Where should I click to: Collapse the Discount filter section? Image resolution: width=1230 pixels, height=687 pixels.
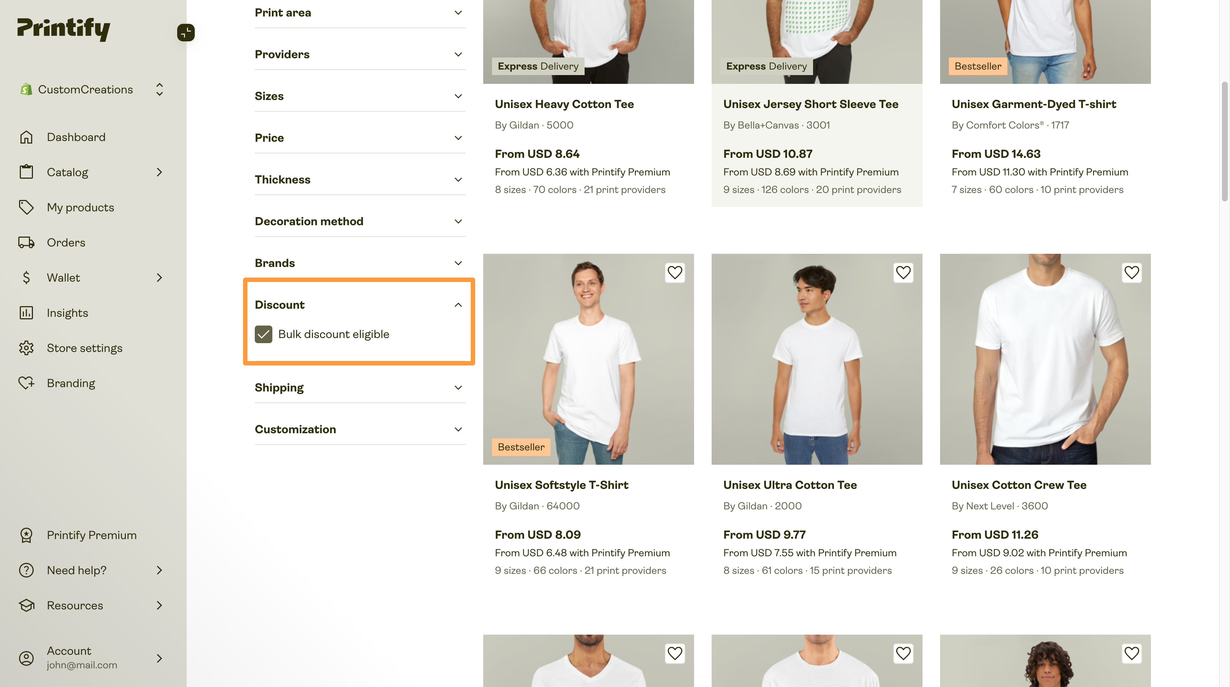point(360,305)
